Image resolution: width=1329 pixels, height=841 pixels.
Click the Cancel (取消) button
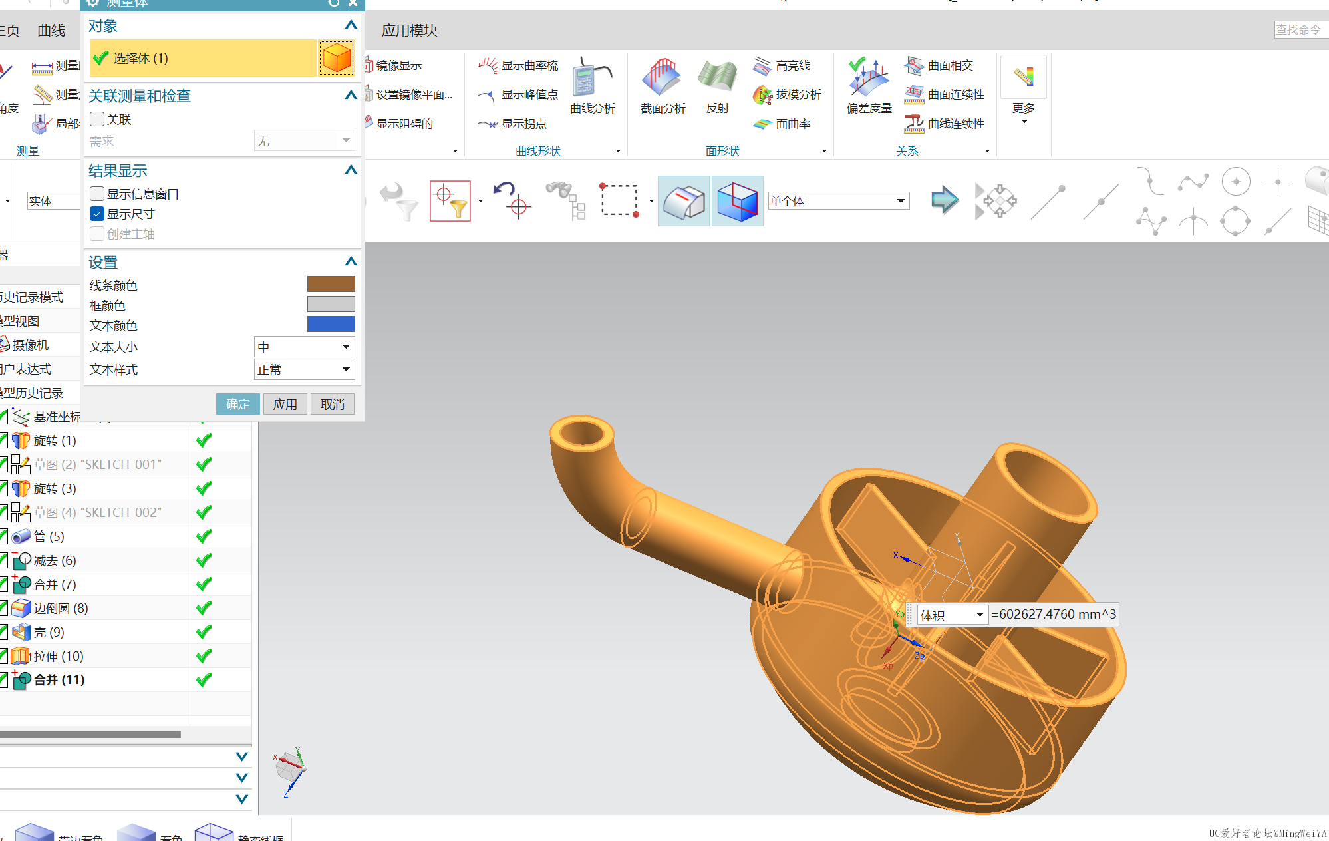pos(332,404)
